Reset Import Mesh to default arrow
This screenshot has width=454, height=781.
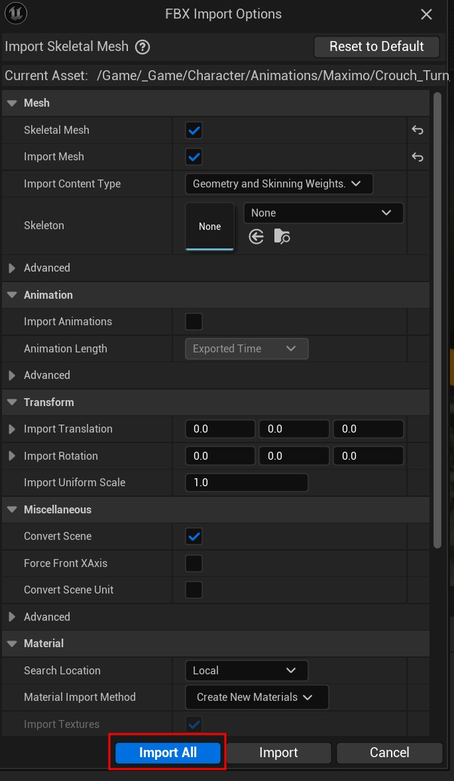click(417, 158)
